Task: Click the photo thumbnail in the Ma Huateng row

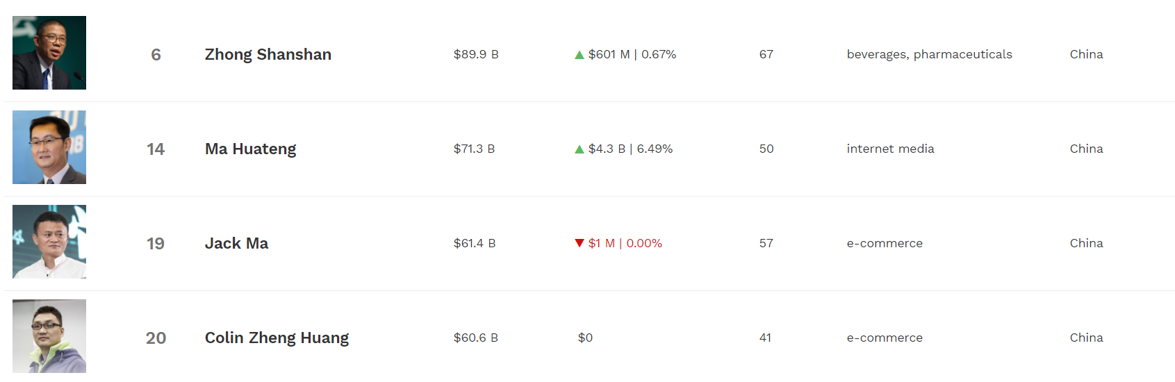Action: [49, 147]
